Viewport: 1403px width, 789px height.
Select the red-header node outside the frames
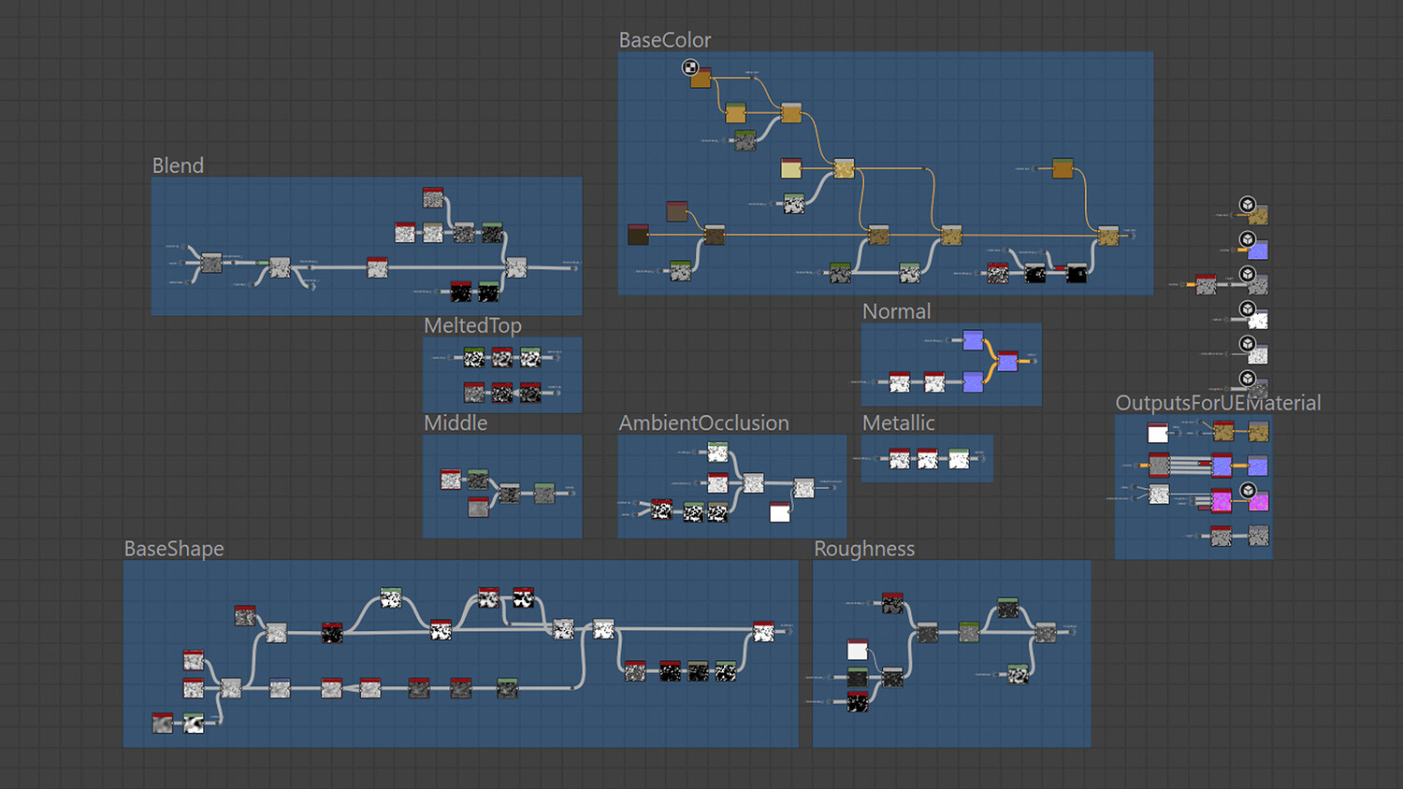pos(1207,284)
